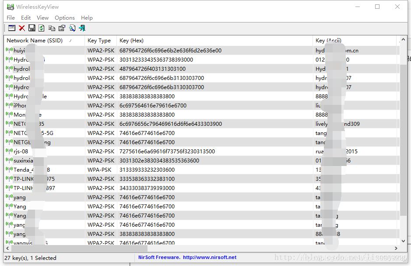Select the huiyi network name
The height and width of the screenshot is (266, 411).
[x=19, y=51]
